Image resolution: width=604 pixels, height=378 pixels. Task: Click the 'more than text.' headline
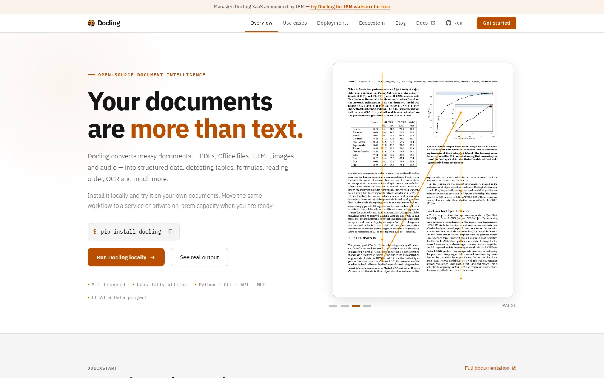[x=217, y=129]
